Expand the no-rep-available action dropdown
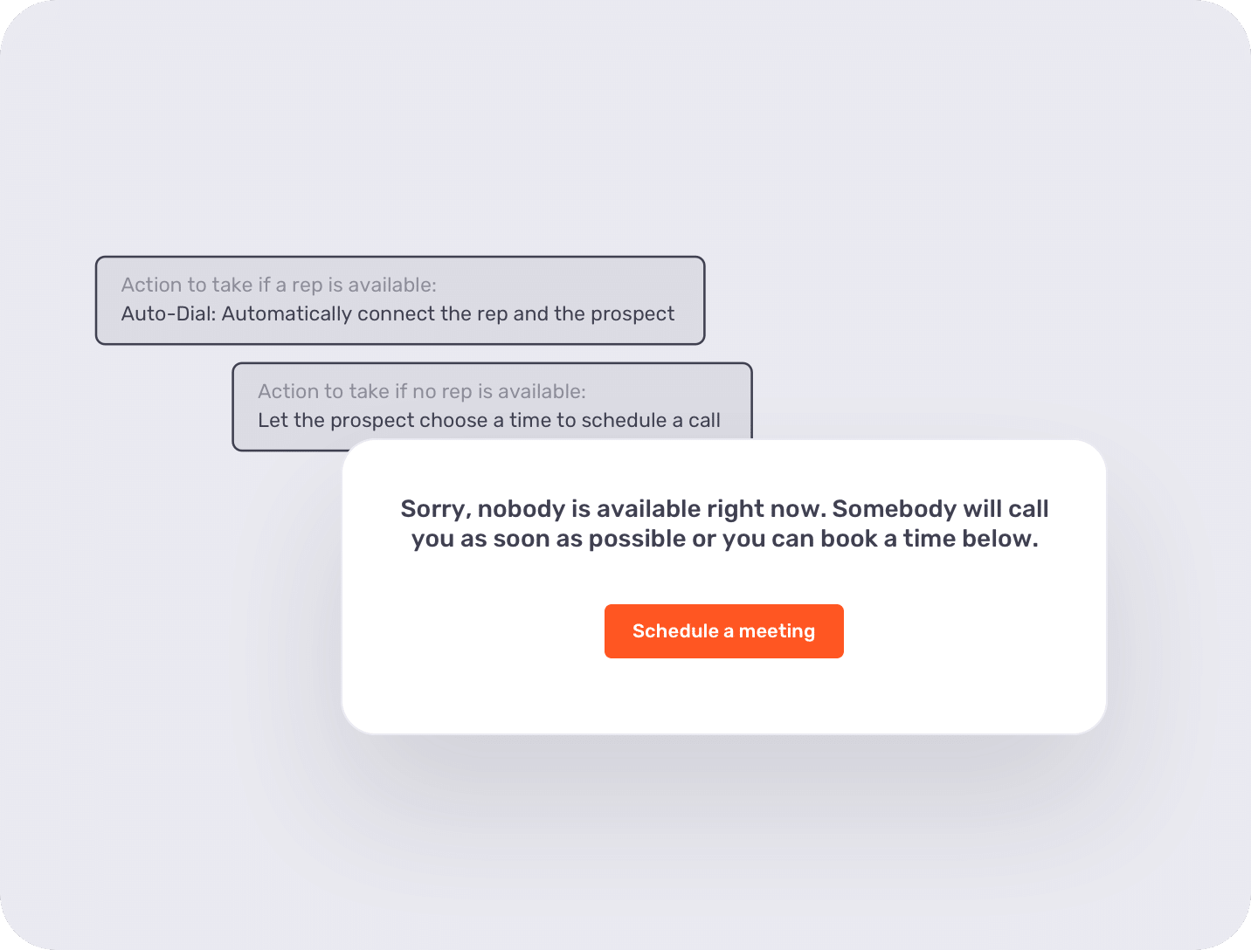Screen dimensions: 1251x950 pos(491,406)
